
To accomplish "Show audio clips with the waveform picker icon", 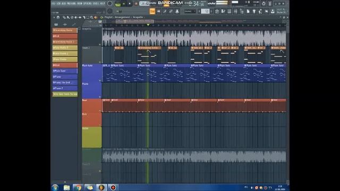I will pyautogui.click(x=65, y=24).
